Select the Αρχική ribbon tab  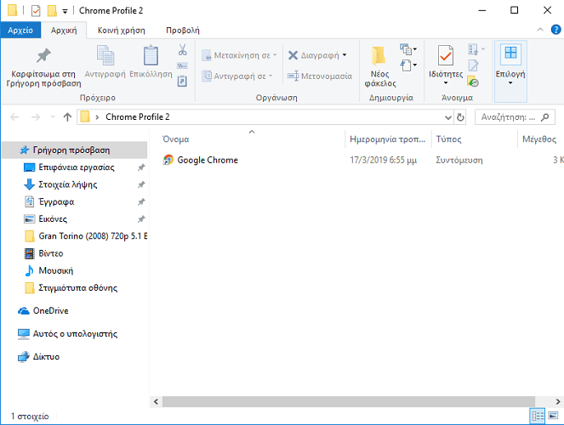(x=64, y=31)
